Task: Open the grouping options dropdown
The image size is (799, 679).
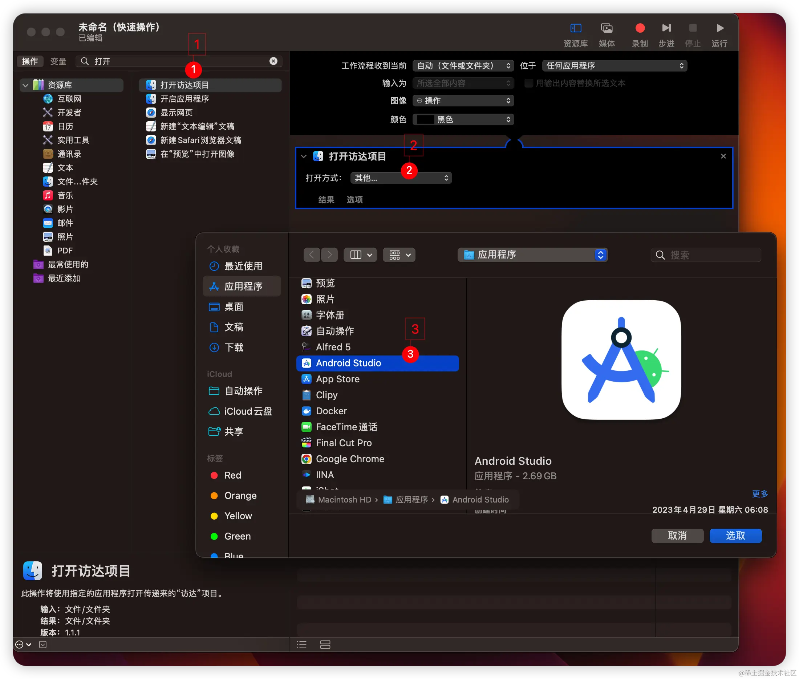Action: [399, 255]
